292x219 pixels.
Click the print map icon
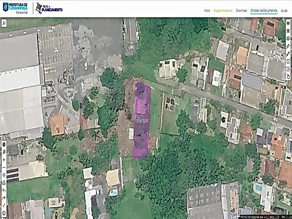288,38
